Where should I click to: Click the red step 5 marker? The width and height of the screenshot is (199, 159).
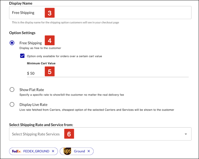50,71
